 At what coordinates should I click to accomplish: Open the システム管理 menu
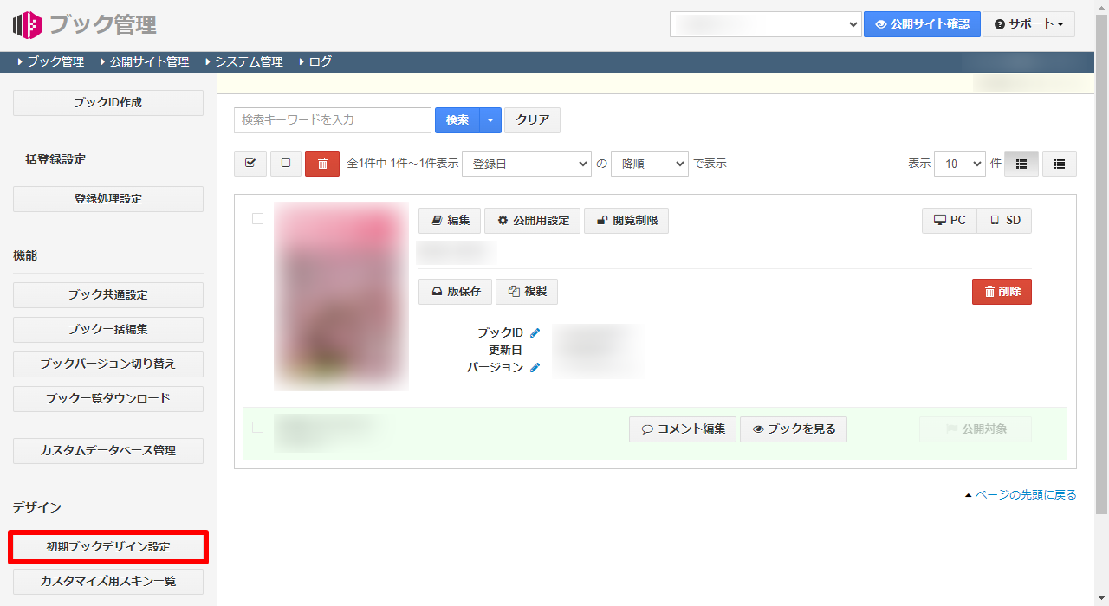point(249,61)
